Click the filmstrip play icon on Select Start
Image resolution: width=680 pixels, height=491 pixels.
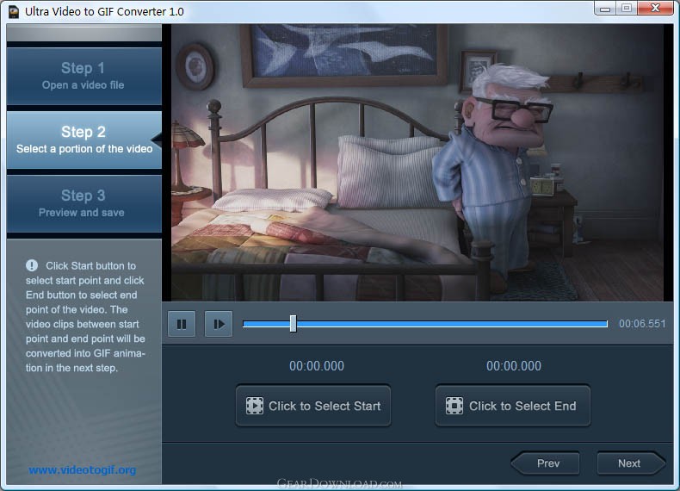click(255, 406)
